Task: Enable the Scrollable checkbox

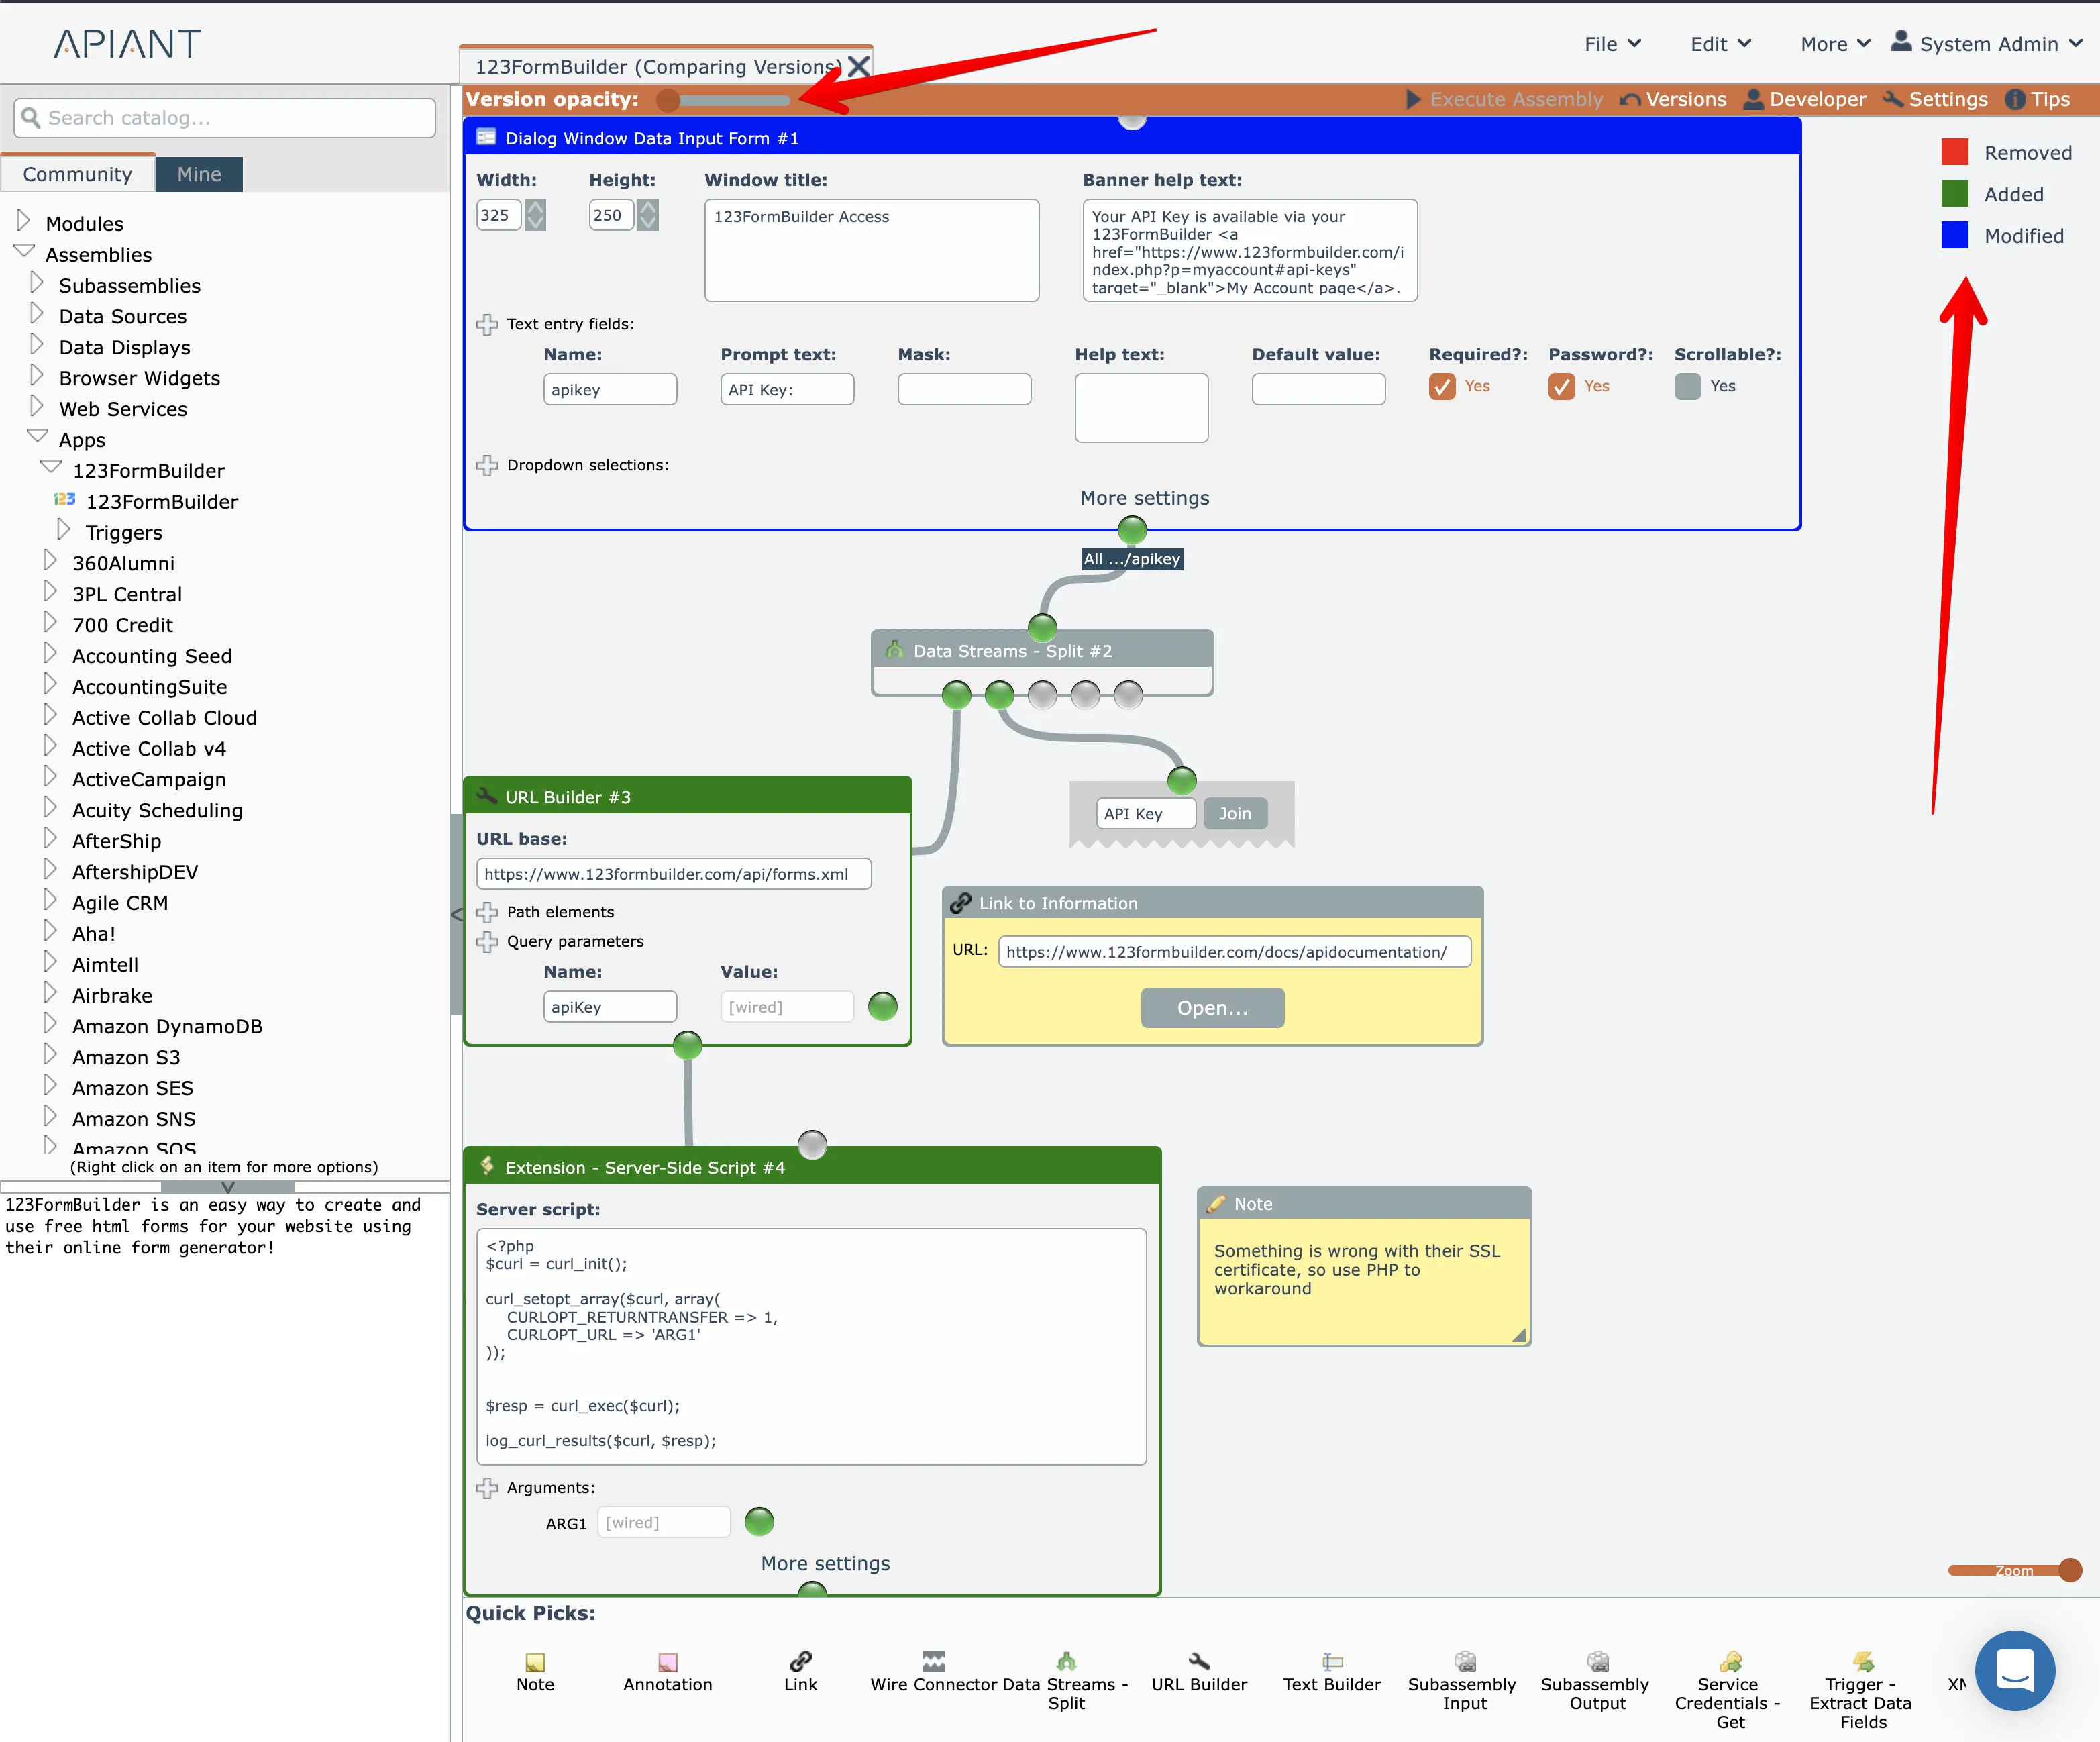Action: tap(1687, 386)
